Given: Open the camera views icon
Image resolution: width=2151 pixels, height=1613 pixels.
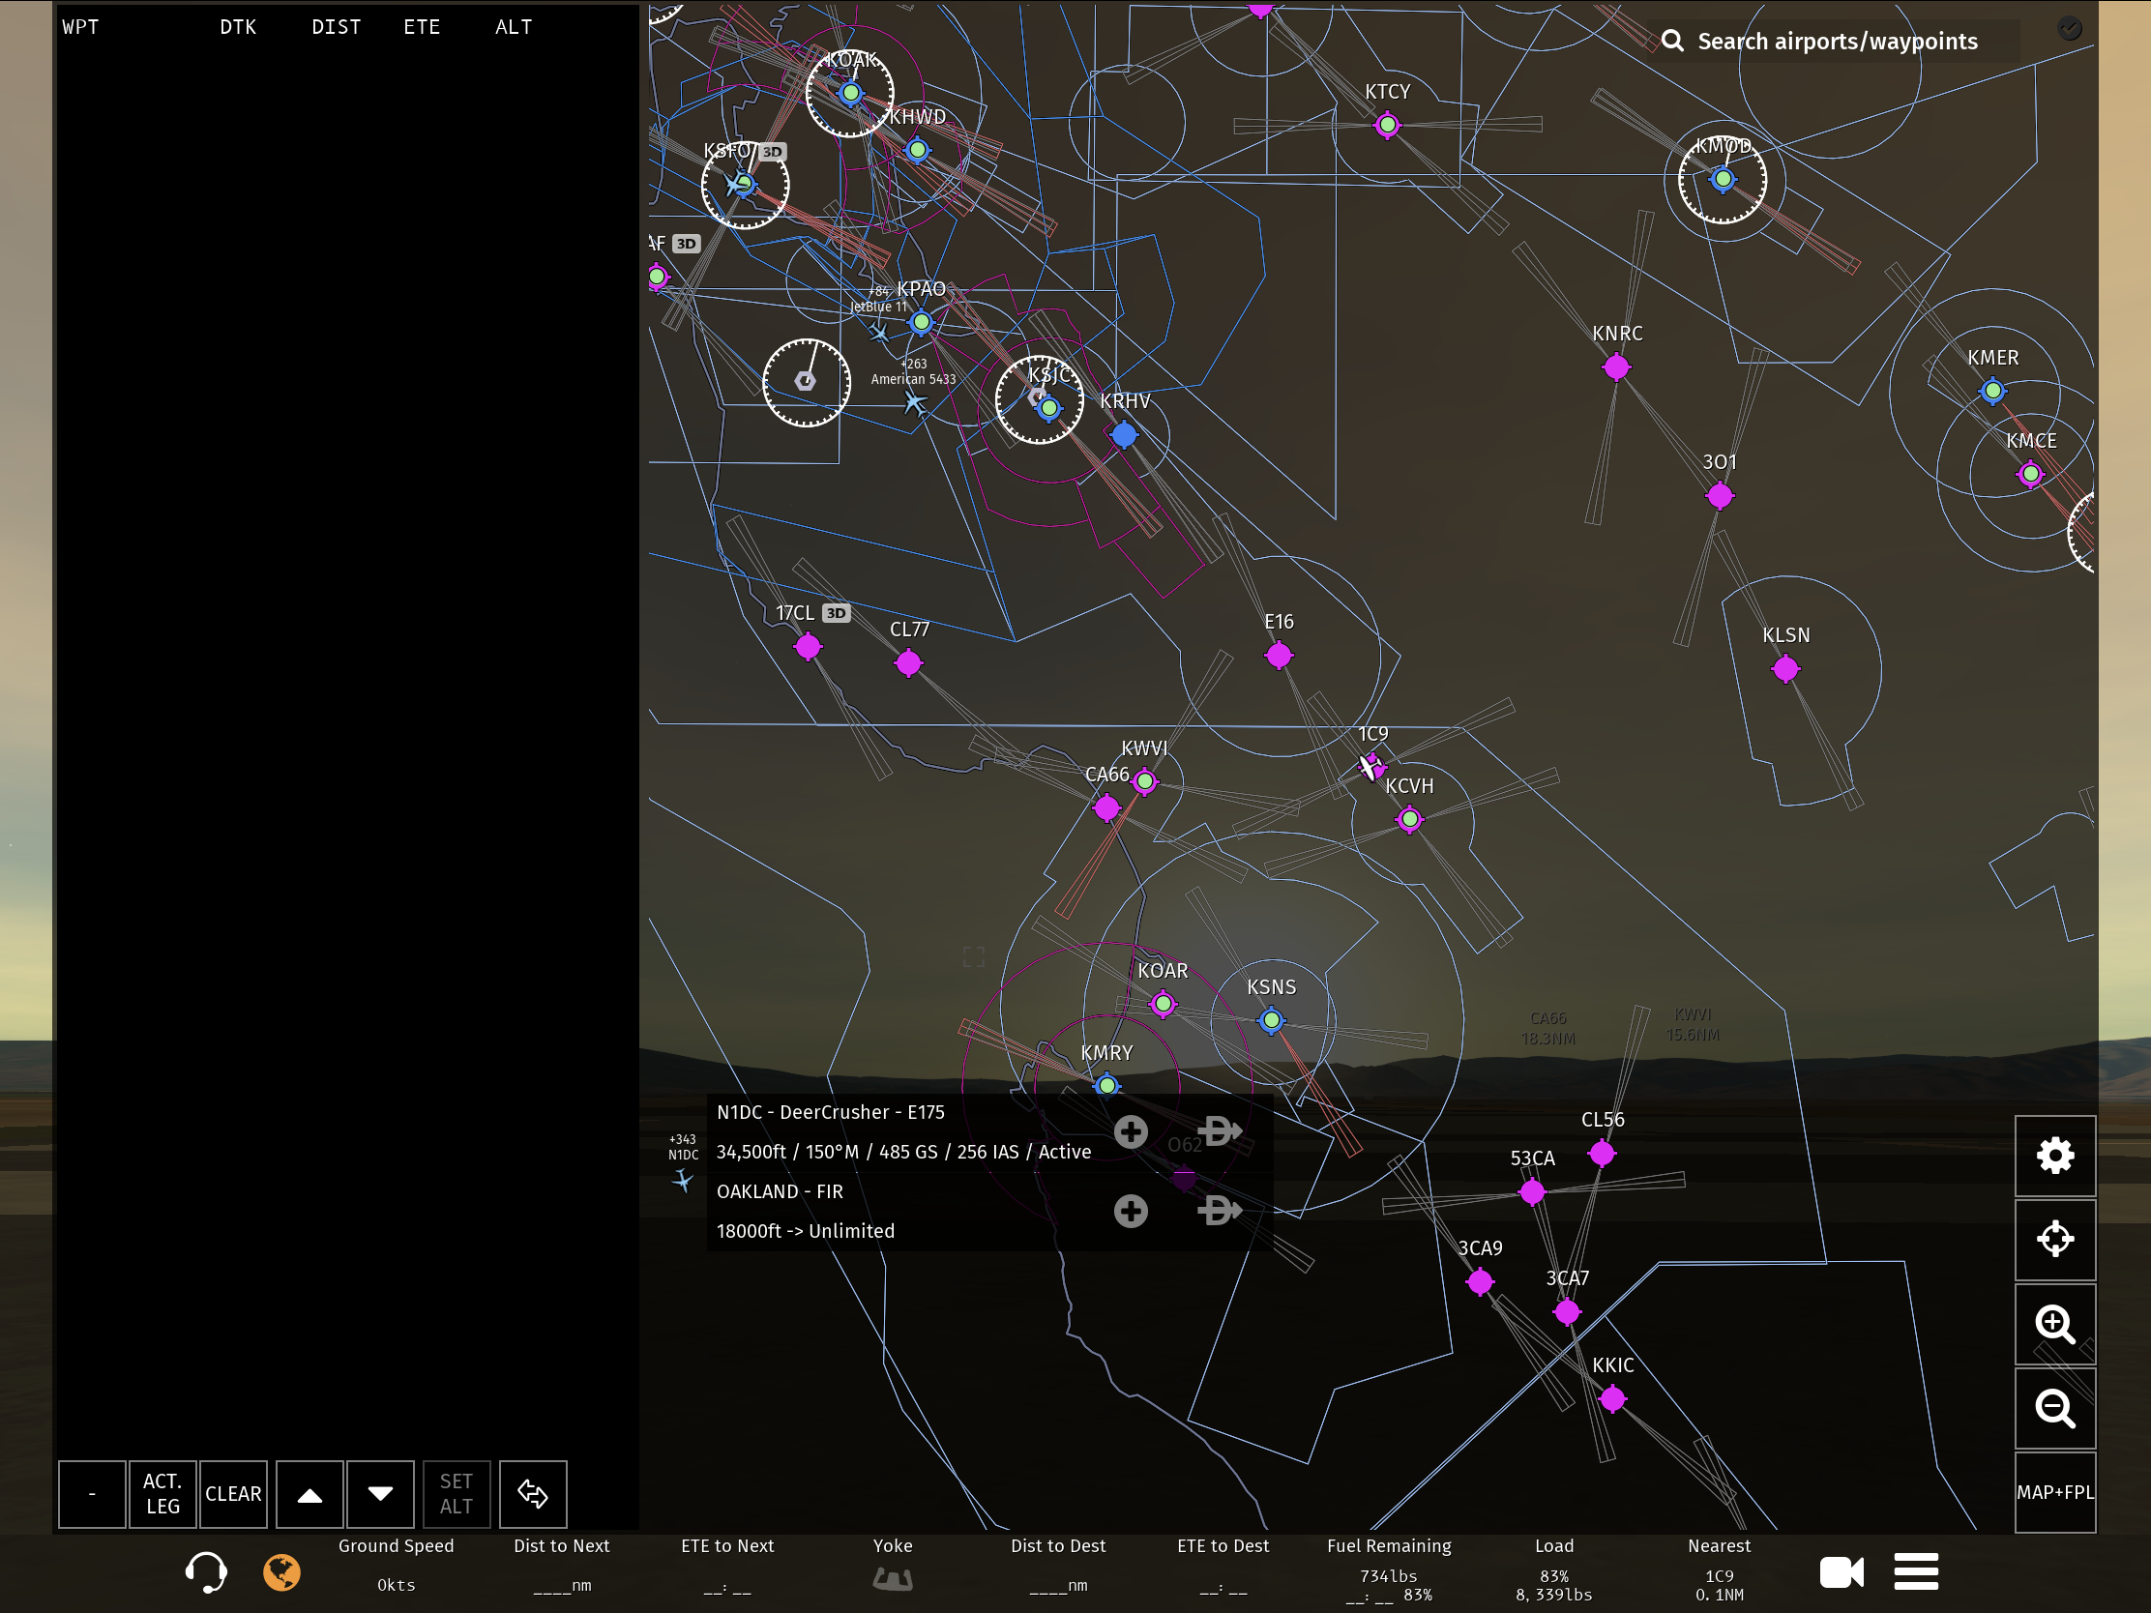Looking at the screenshot, I should coord(1841,1571).
